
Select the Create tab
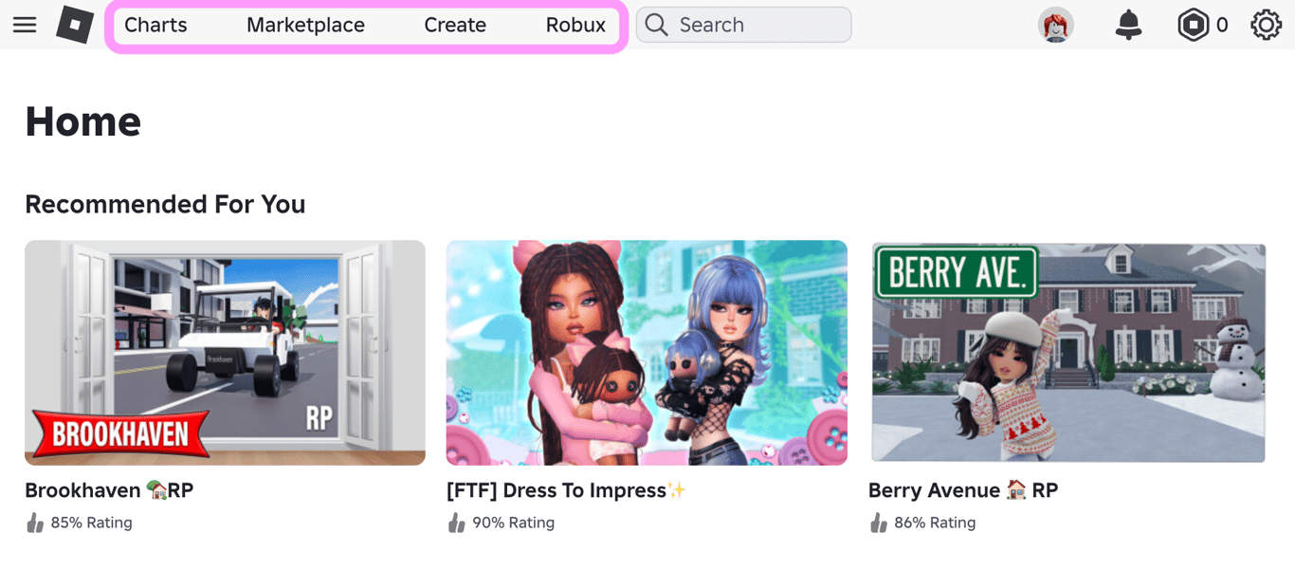(x=455, y=26)
